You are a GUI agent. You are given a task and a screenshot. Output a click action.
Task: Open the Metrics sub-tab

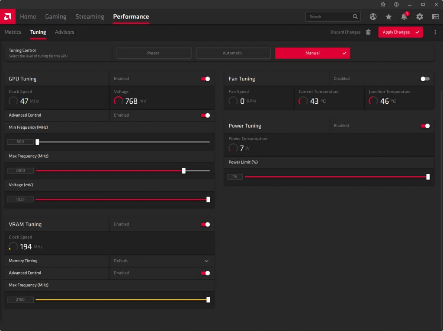(13, 32)
